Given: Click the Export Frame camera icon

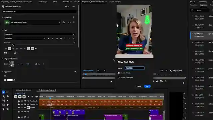Looking at the screenshot, I should 157,81.
